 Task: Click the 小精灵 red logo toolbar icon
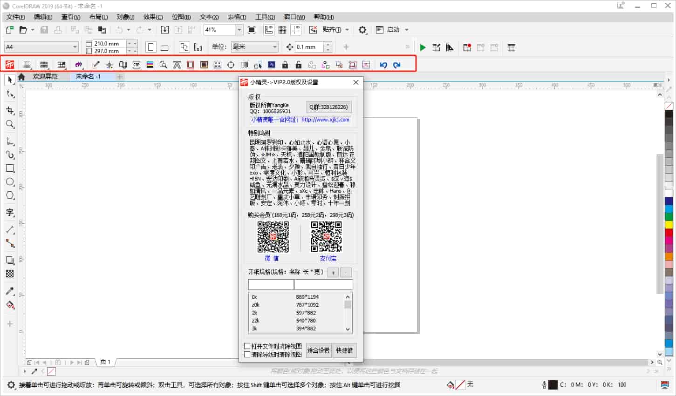[10, 65]
